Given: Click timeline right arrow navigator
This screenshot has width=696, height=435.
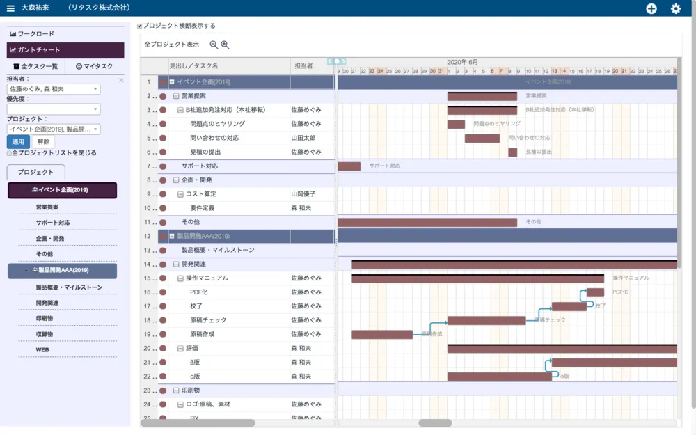Looking at the screenshot, I should [x=343, y=61].
